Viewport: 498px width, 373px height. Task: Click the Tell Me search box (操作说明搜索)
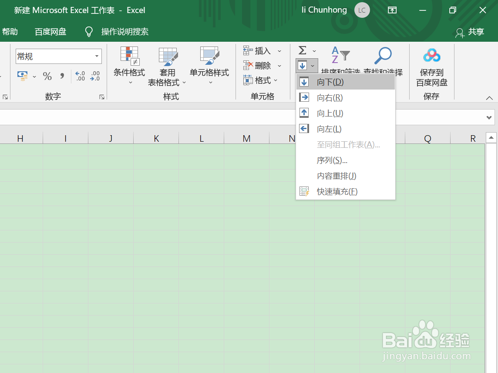coord(125,32)
